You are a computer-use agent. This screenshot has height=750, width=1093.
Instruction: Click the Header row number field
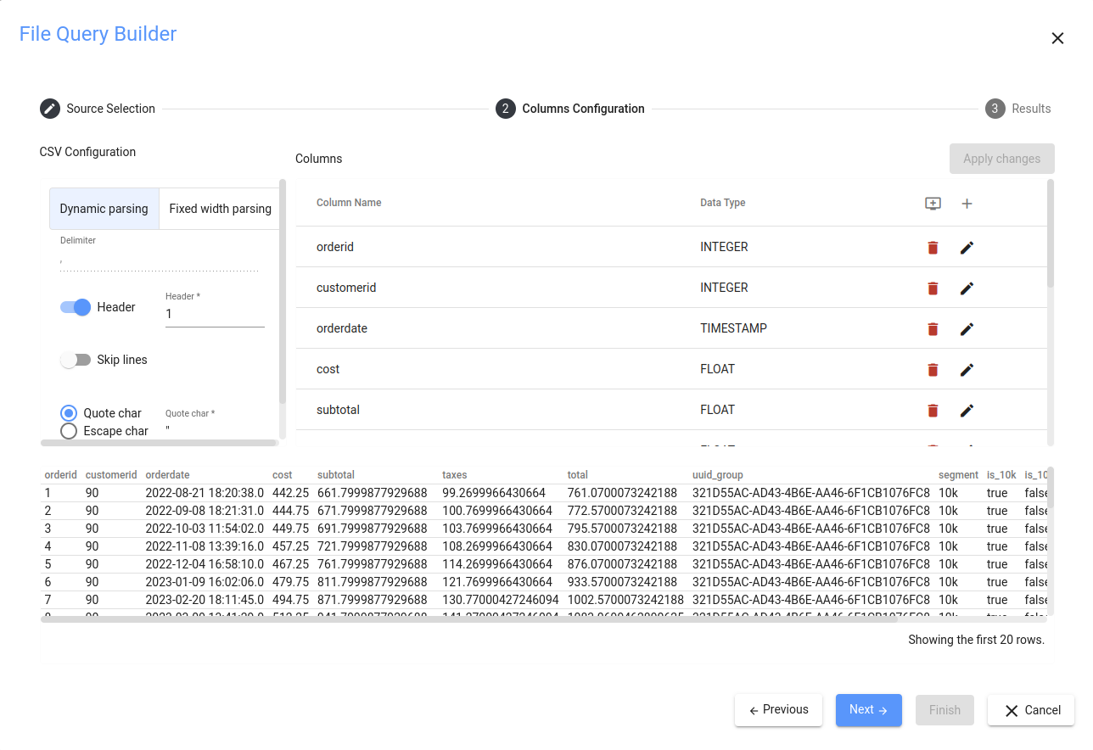tap(214, 314)
